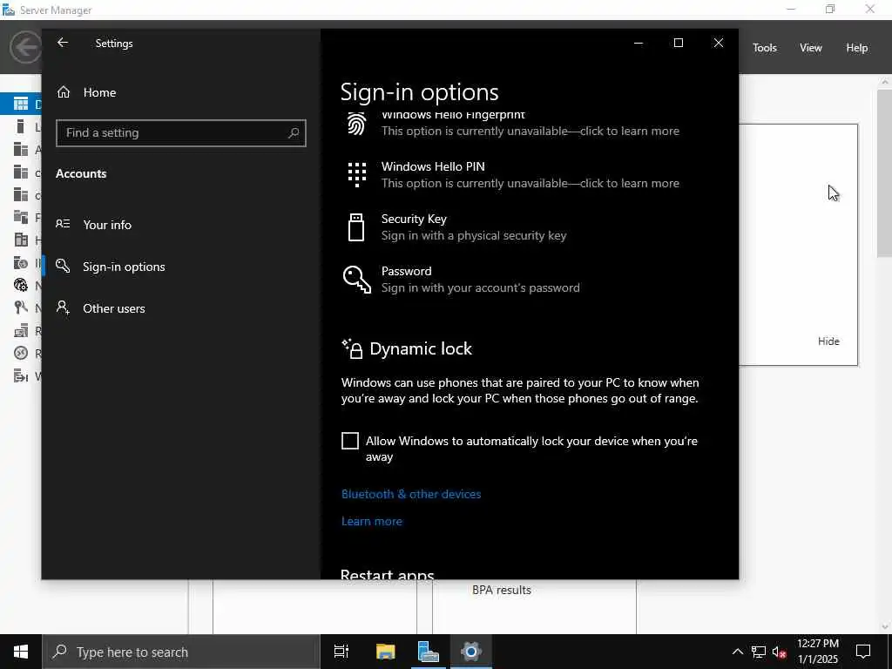
Task: Click the Password key icon
Action: pyautogui.click(x=356, y=280)
